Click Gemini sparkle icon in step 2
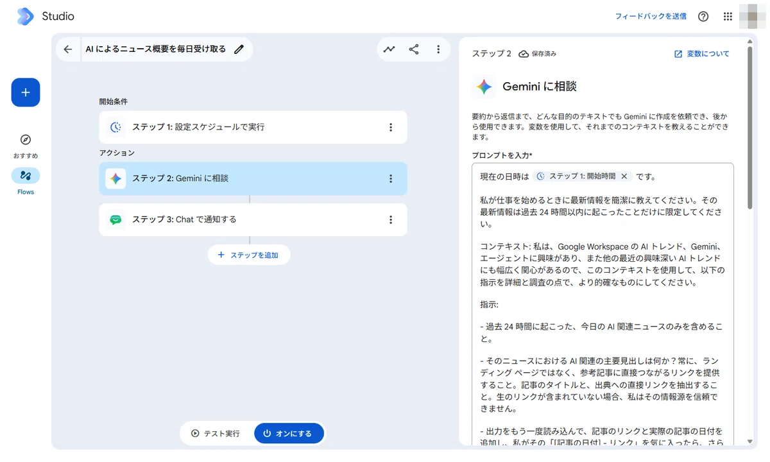Screen dimensions: 770x462 116,178
